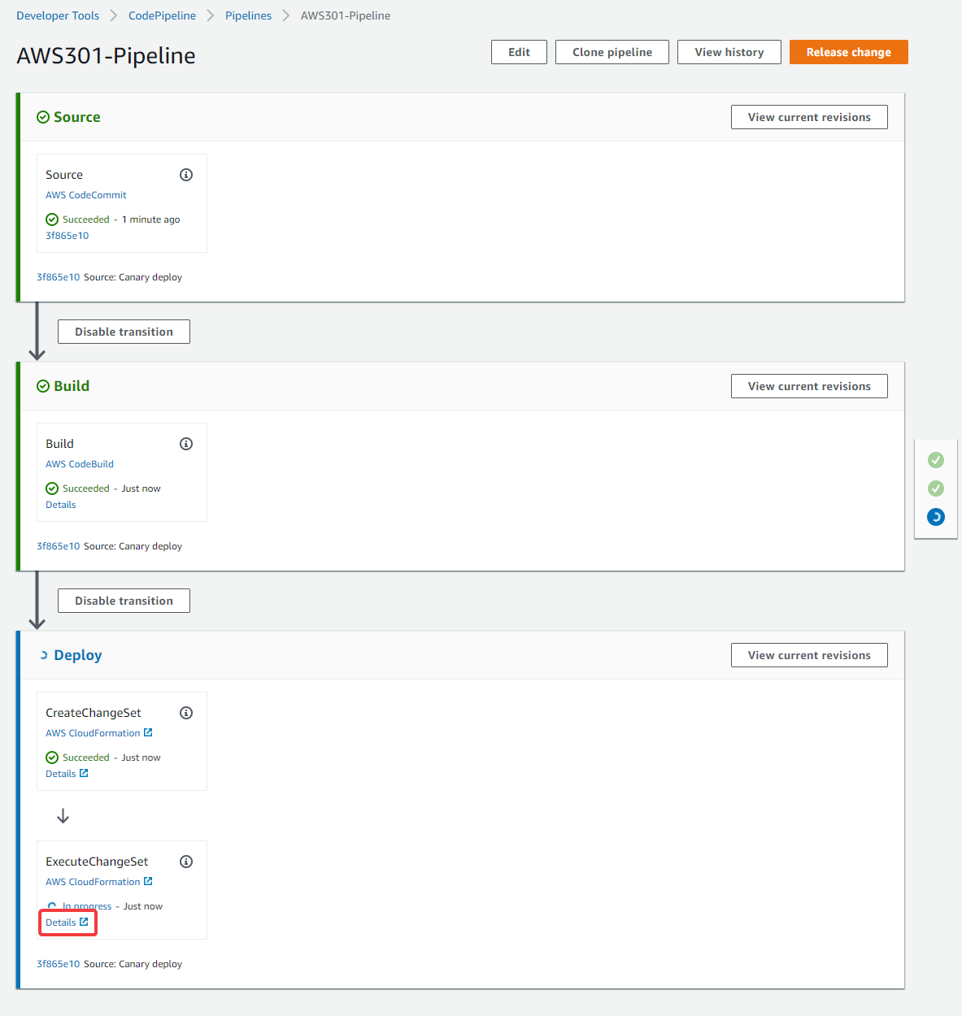Open the CreateChangeSet action info icon
Screen dimensions: 962x1016
point(186,713)
